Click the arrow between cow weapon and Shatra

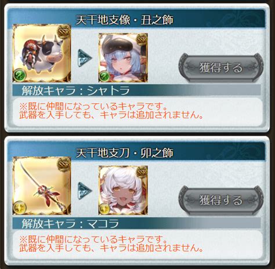(85, 58)
